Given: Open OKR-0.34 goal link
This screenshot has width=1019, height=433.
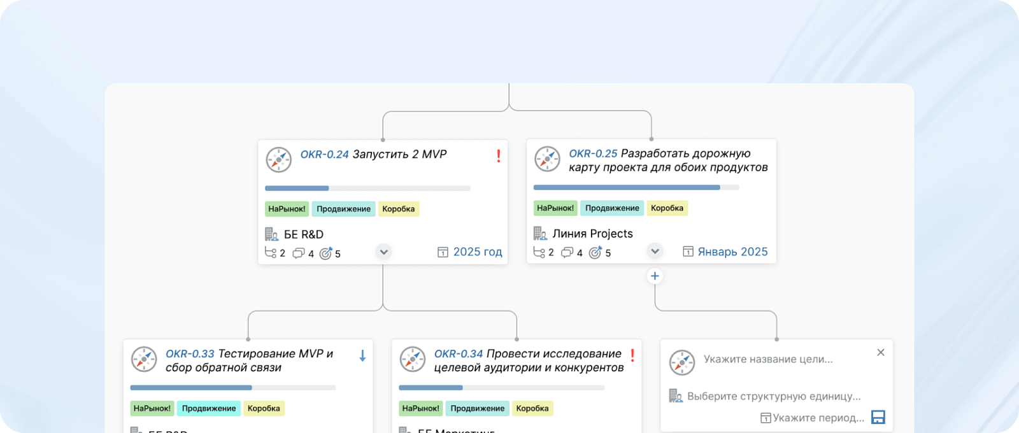Looking at the screenshot, I should pyautogui.click(x=459, y=353).
